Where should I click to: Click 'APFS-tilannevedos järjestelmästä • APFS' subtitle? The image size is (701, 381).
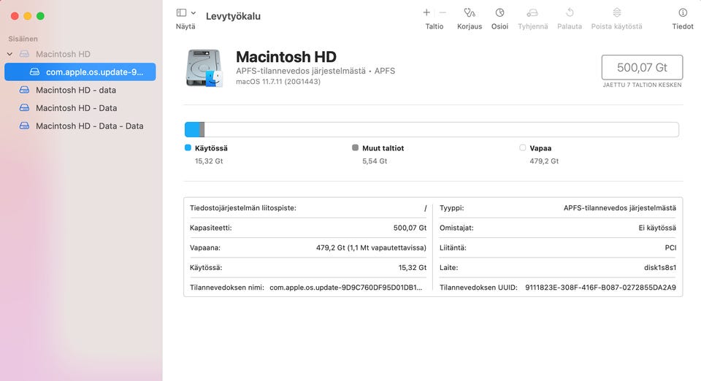[x=315, y=71]
